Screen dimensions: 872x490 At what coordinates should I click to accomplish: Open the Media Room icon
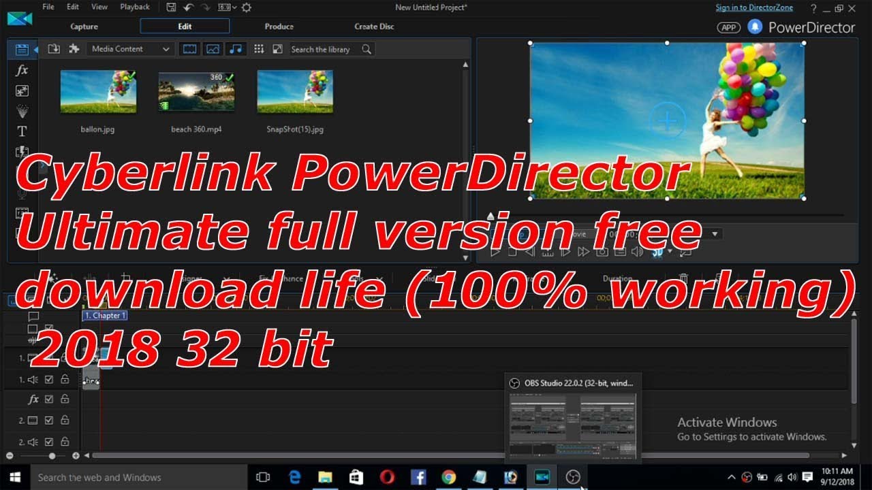coord(22,49)
